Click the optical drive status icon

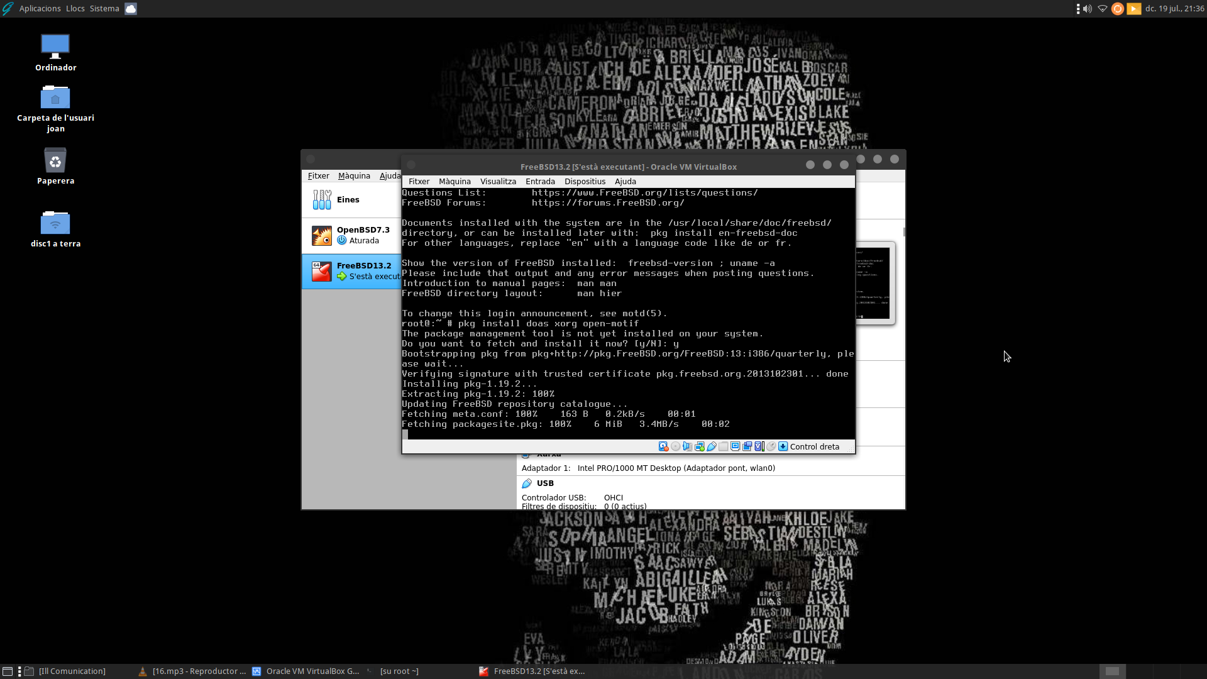(675, 446)
